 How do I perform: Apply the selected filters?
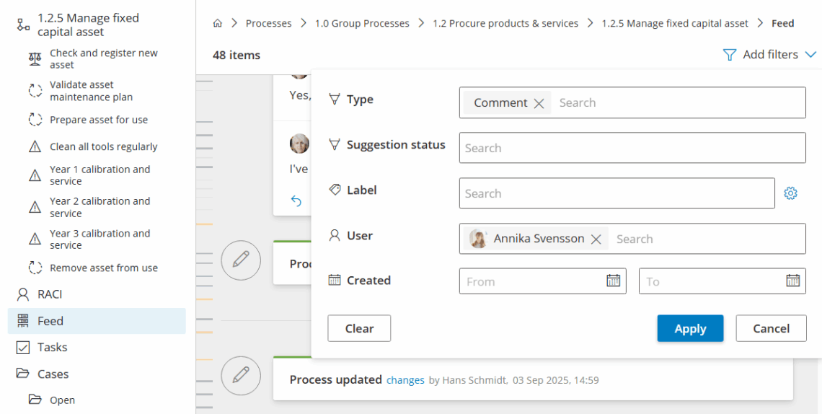click(689, 329)
